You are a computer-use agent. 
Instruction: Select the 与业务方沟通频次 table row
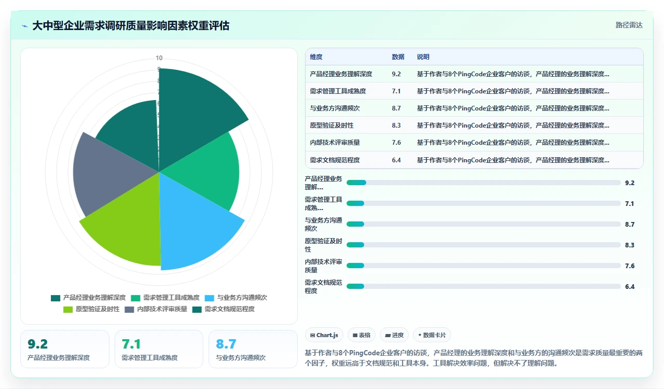point(474,108)
